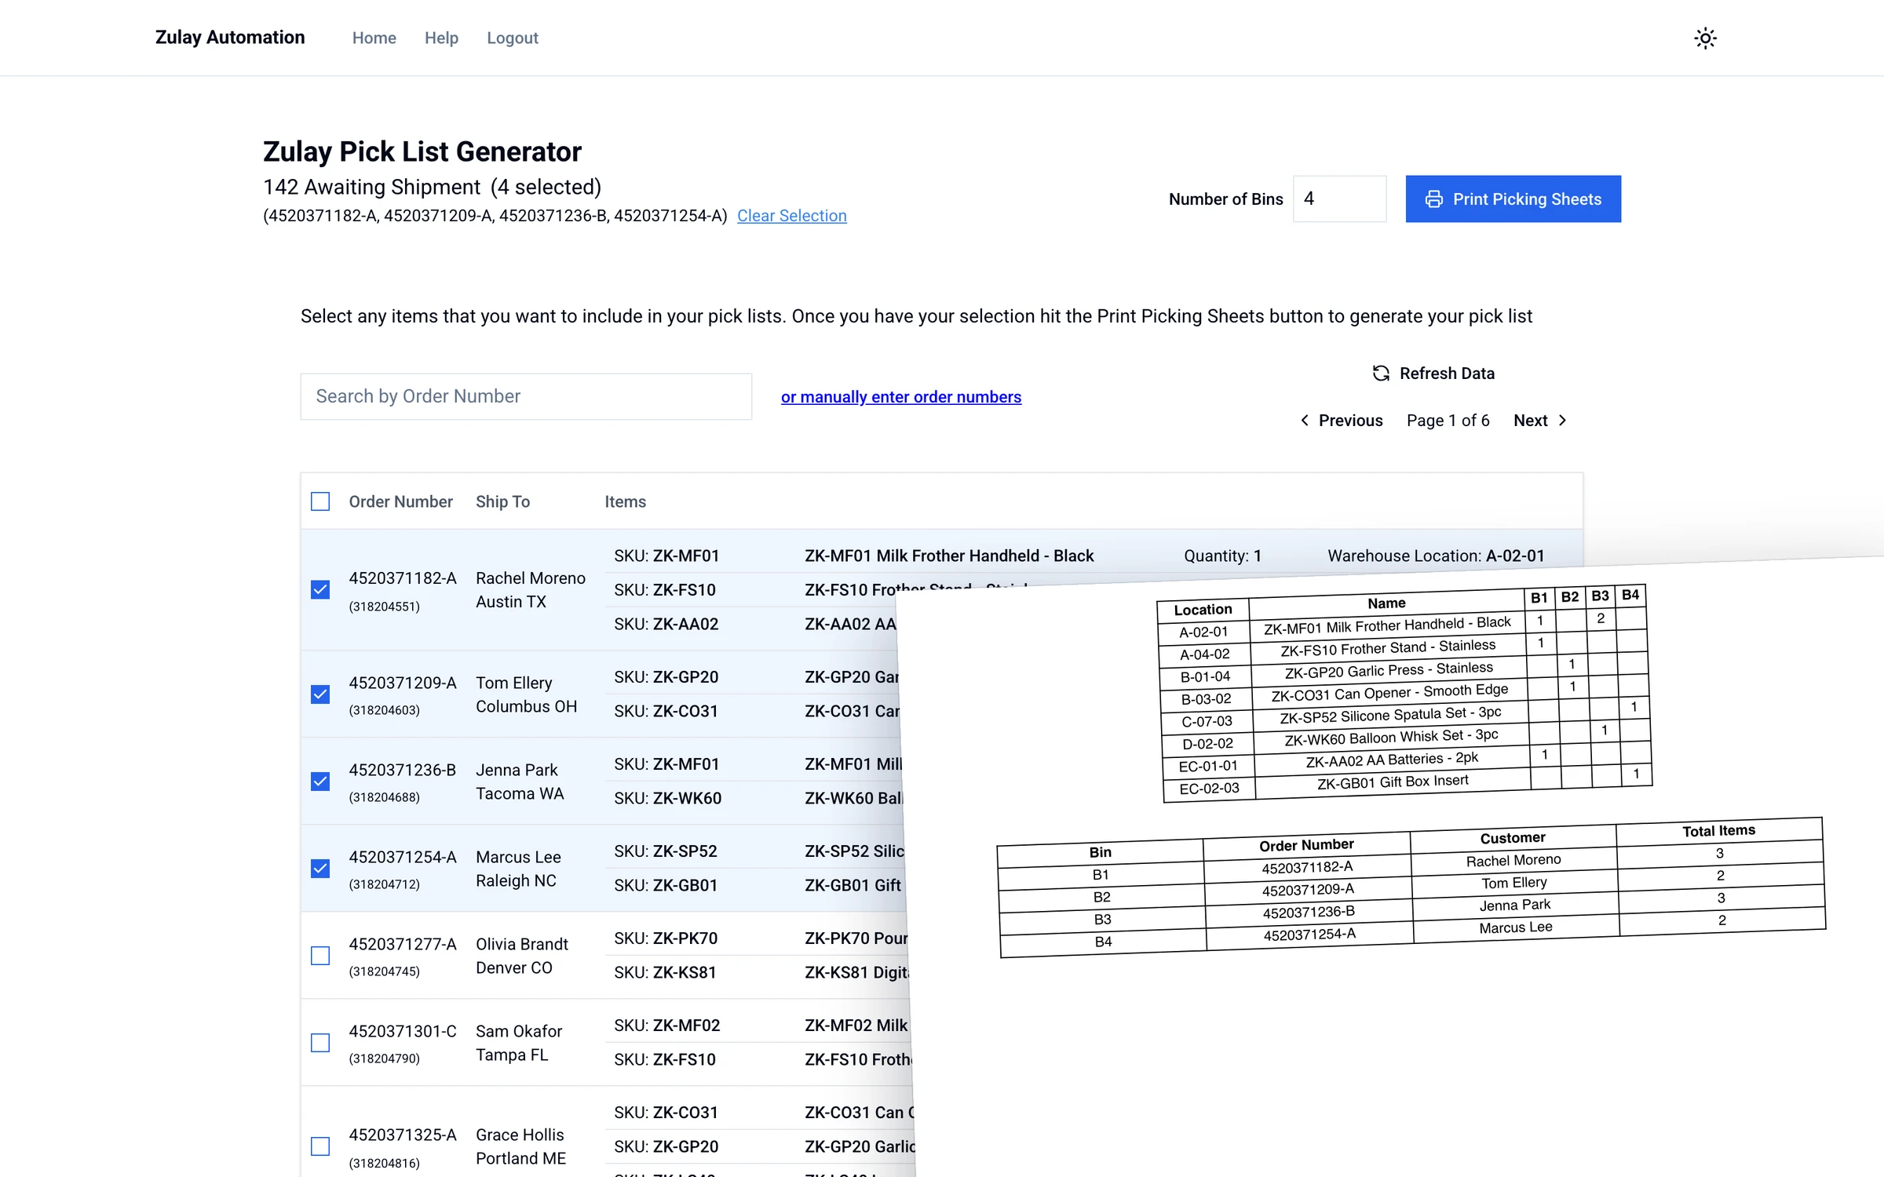Click the left chevron beside Previous
This screenshot has width=1884, height=1177.
pyautogui.click(x=1305, y=421)
